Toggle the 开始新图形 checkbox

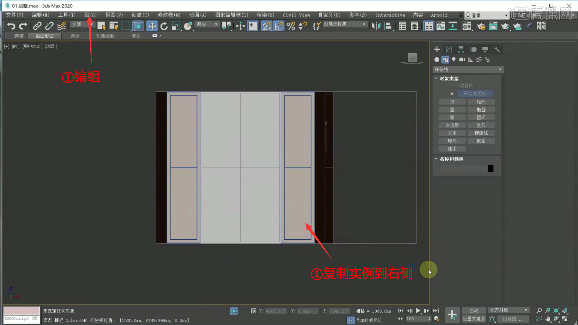[452, 94]
